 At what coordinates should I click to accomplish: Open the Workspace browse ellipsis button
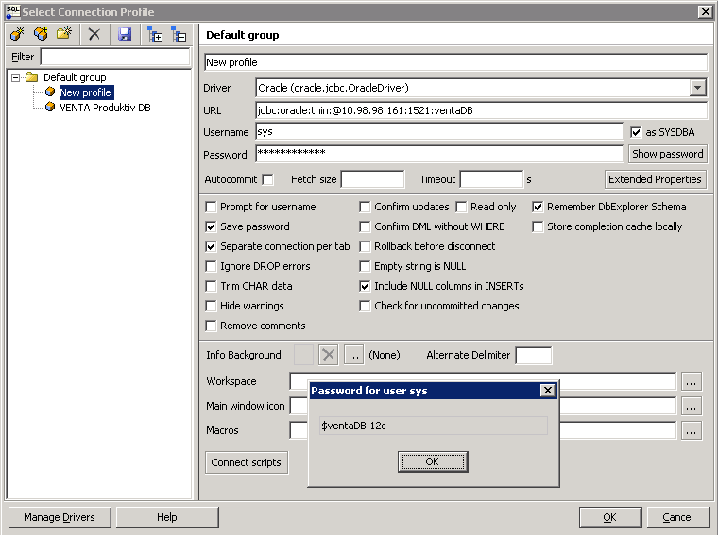click(692, 381)
